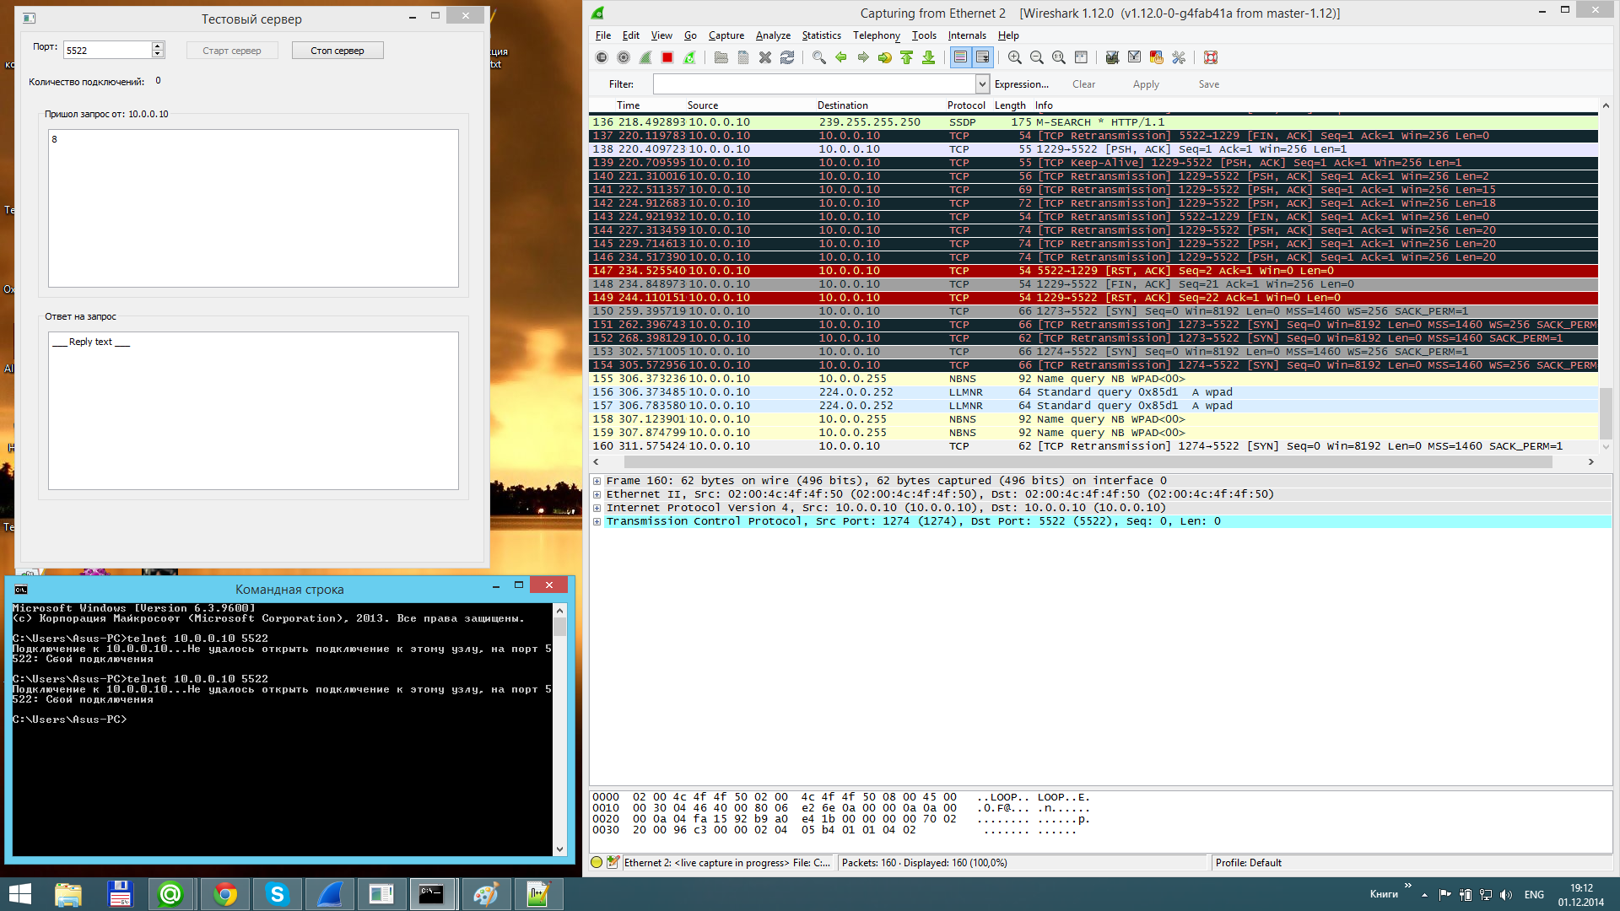Open Notepad++ from the taskbar

point(538,894)
